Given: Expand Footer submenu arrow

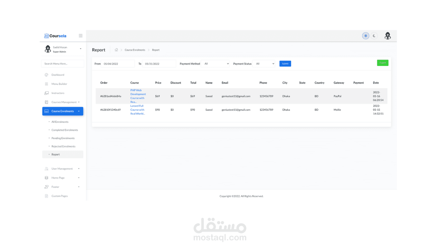Looking at the screenshot, I should 79,187.
